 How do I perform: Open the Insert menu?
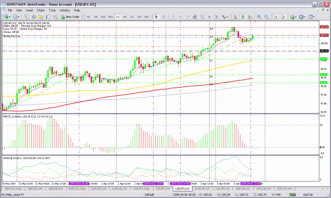(30, 10)
